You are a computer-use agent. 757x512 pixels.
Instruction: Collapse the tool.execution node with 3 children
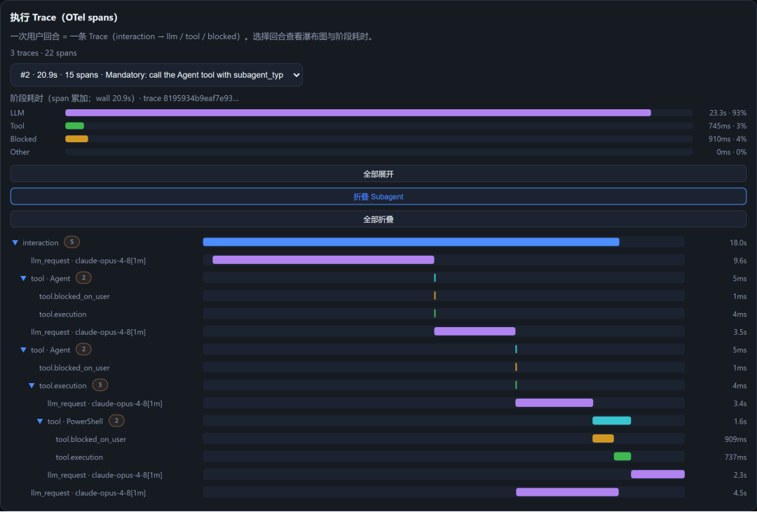[x=32, y=385]
